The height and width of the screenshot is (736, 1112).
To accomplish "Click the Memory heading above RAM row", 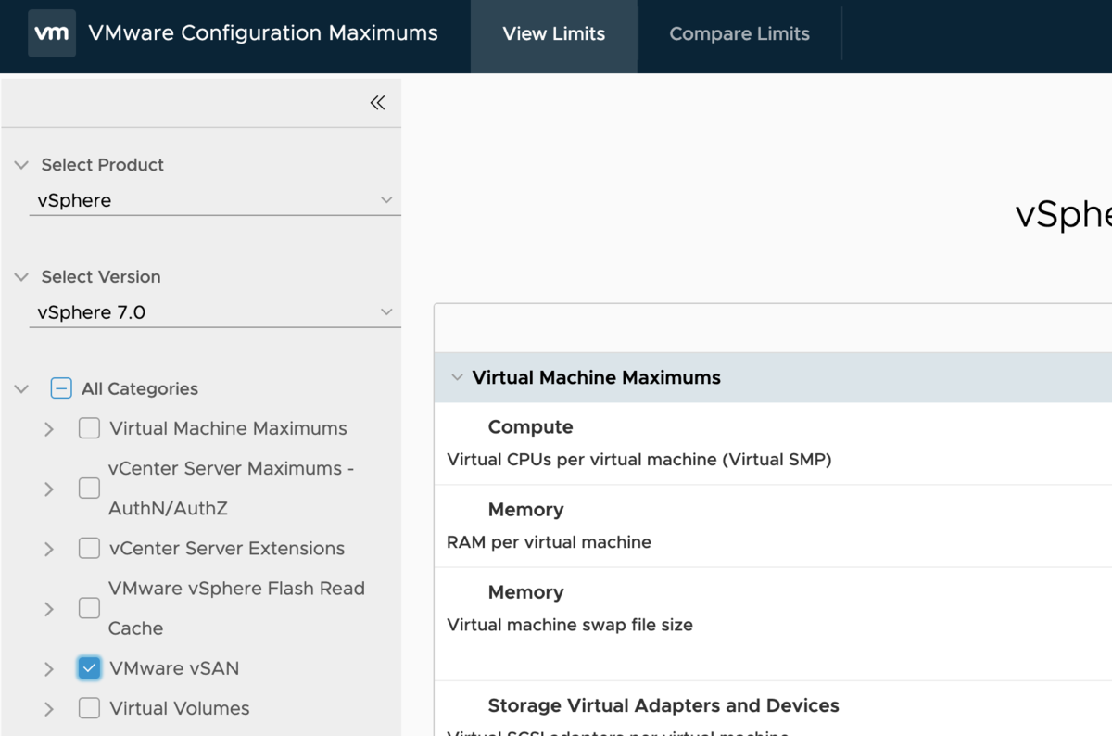I will coord(525,510).
